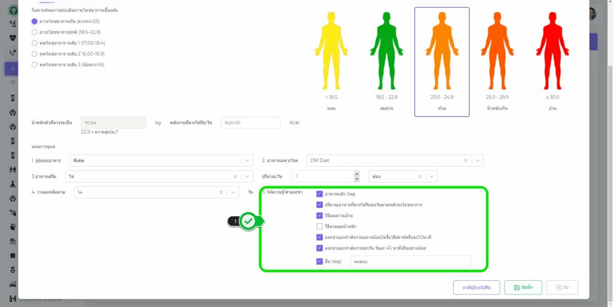Clear the 14-day follow-up value with X

coord(221,192)
